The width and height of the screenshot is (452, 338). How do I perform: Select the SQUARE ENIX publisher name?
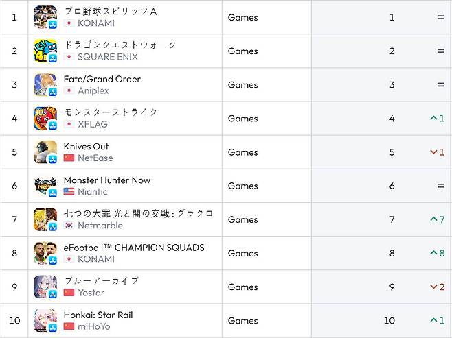point(107,57)
